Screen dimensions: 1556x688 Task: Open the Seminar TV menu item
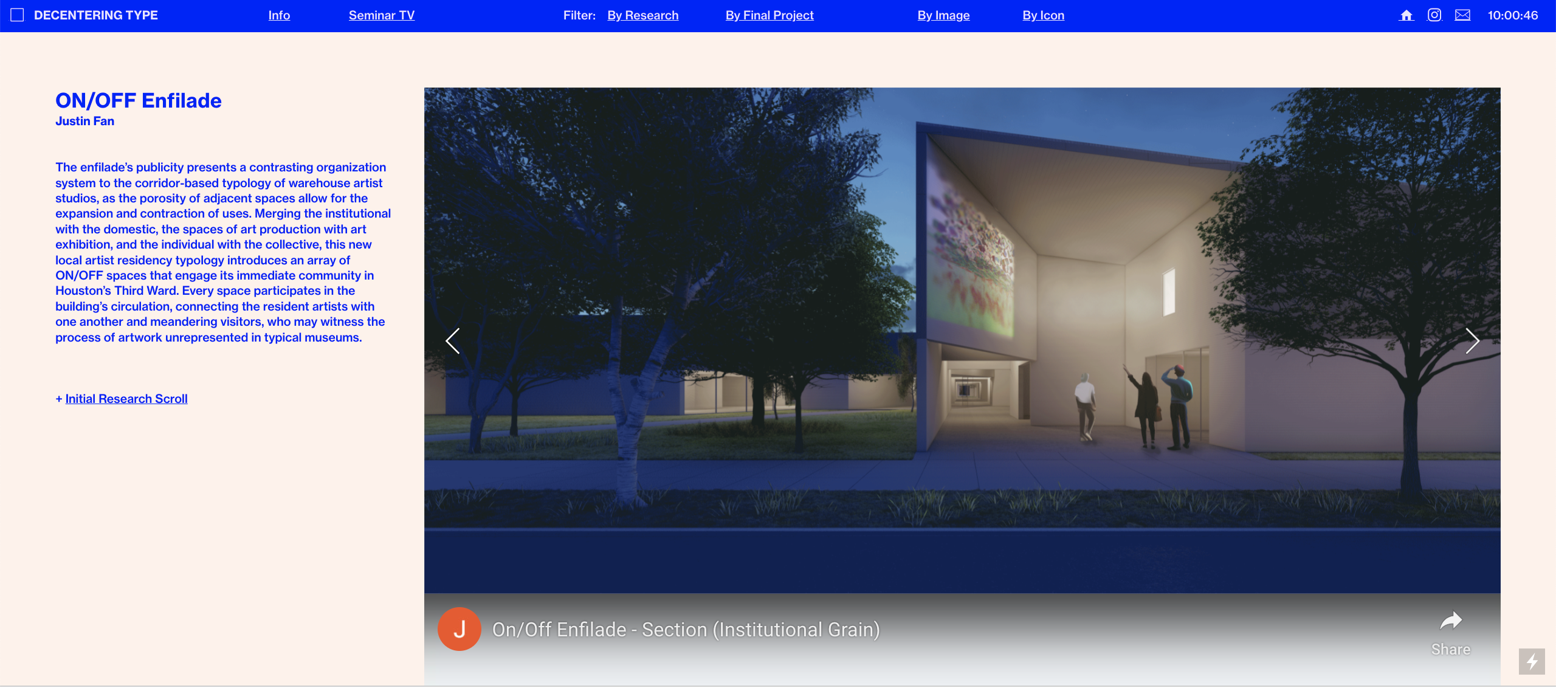click(x=382, y=15)
